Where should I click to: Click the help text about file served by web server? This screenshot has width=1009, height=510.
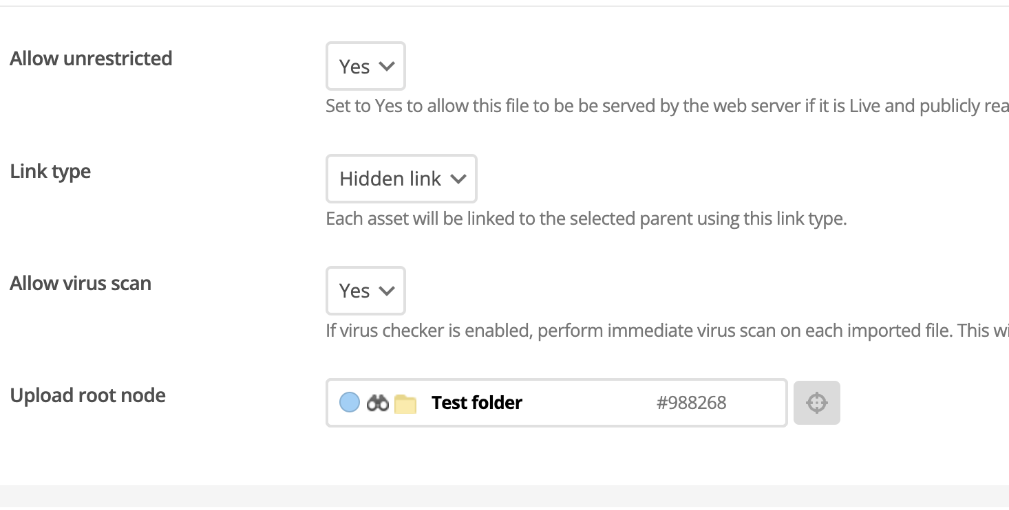coord(667,107)
